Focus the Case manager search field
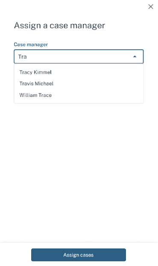This screenshot has height=266, width=158. [79, 57]
